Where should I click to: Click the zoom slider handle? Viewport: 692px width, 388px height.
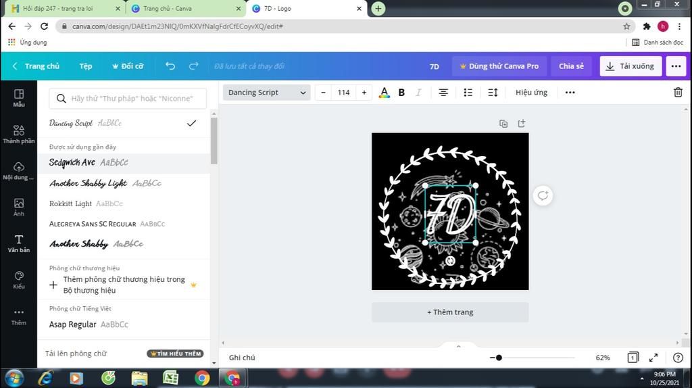click(499, 358)
